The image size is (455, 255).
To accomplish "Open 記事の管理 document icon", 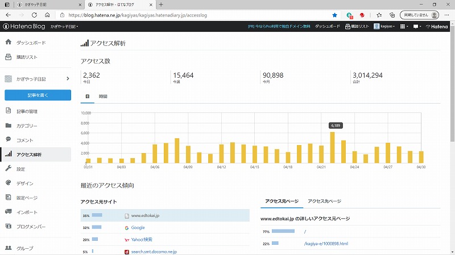I will click(9, 110).
